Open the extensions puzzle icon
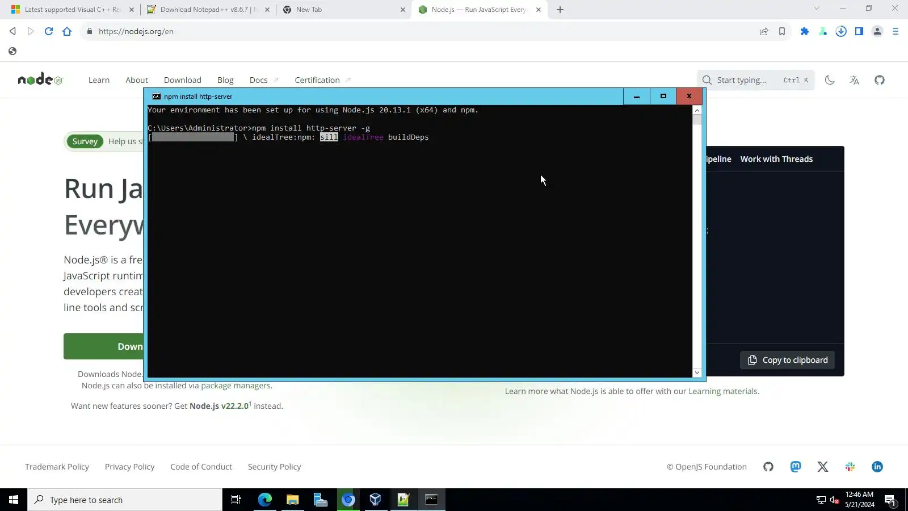The image size is (908, 511). pyautogui.click(x=805, y=31)
